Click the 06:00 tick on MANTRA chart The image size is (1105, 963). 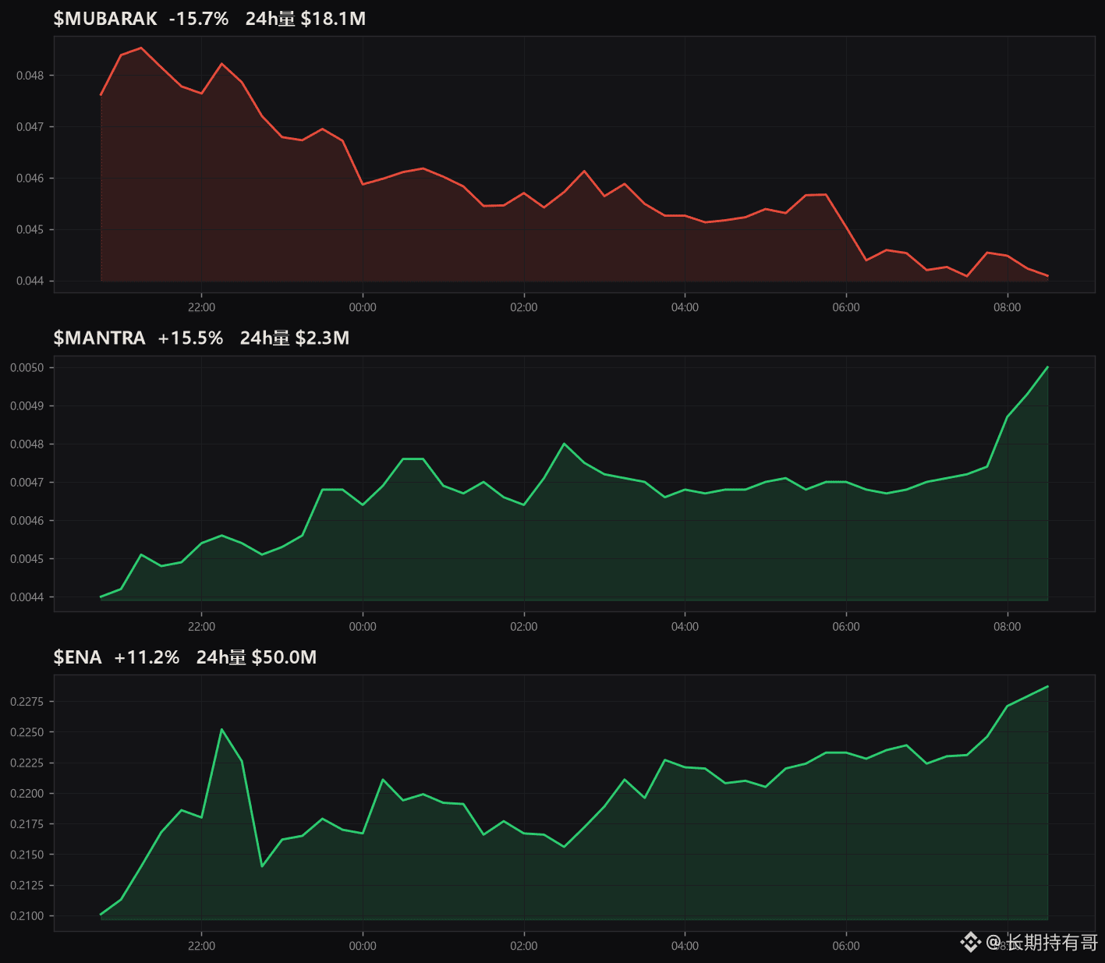pyautogui.click(x=846, y=627)
